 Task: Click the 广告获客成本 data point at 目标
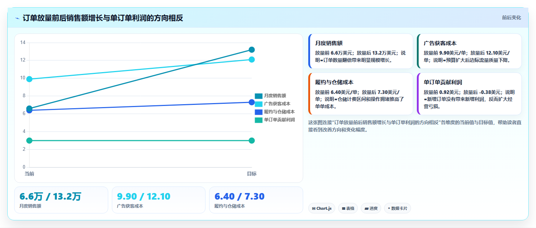251,59
